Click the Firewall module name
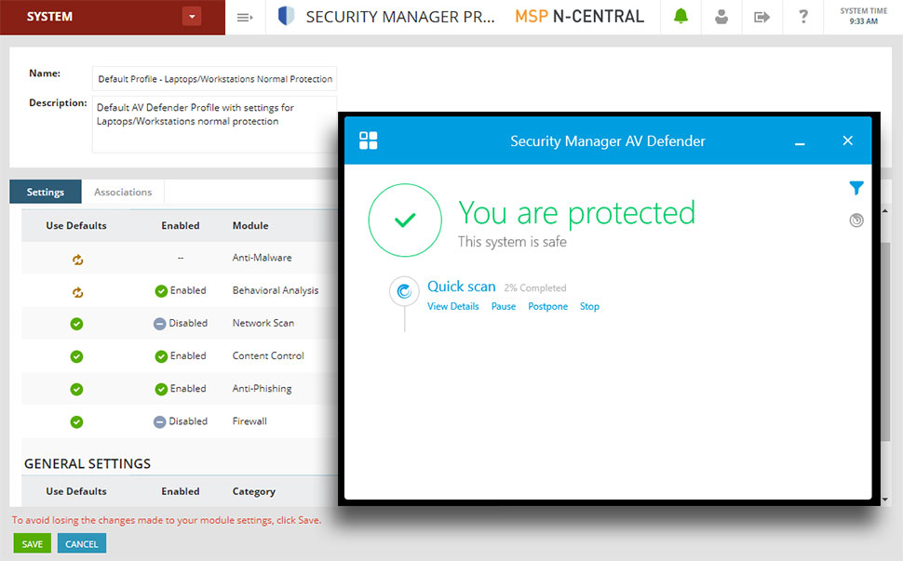 pyautogui.click(x=249, y=421)
